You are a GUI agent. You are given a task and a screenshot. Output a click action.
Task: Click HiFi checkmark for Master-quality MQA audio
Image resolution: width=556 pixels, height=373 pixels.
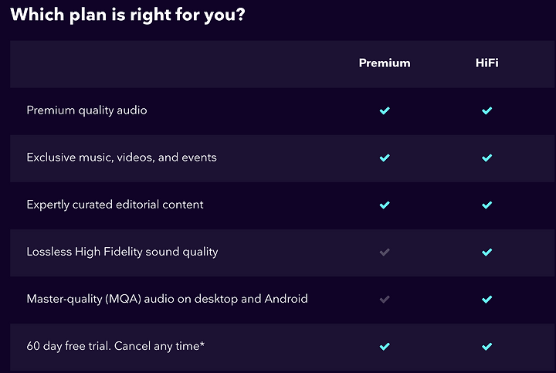[486, 300]
